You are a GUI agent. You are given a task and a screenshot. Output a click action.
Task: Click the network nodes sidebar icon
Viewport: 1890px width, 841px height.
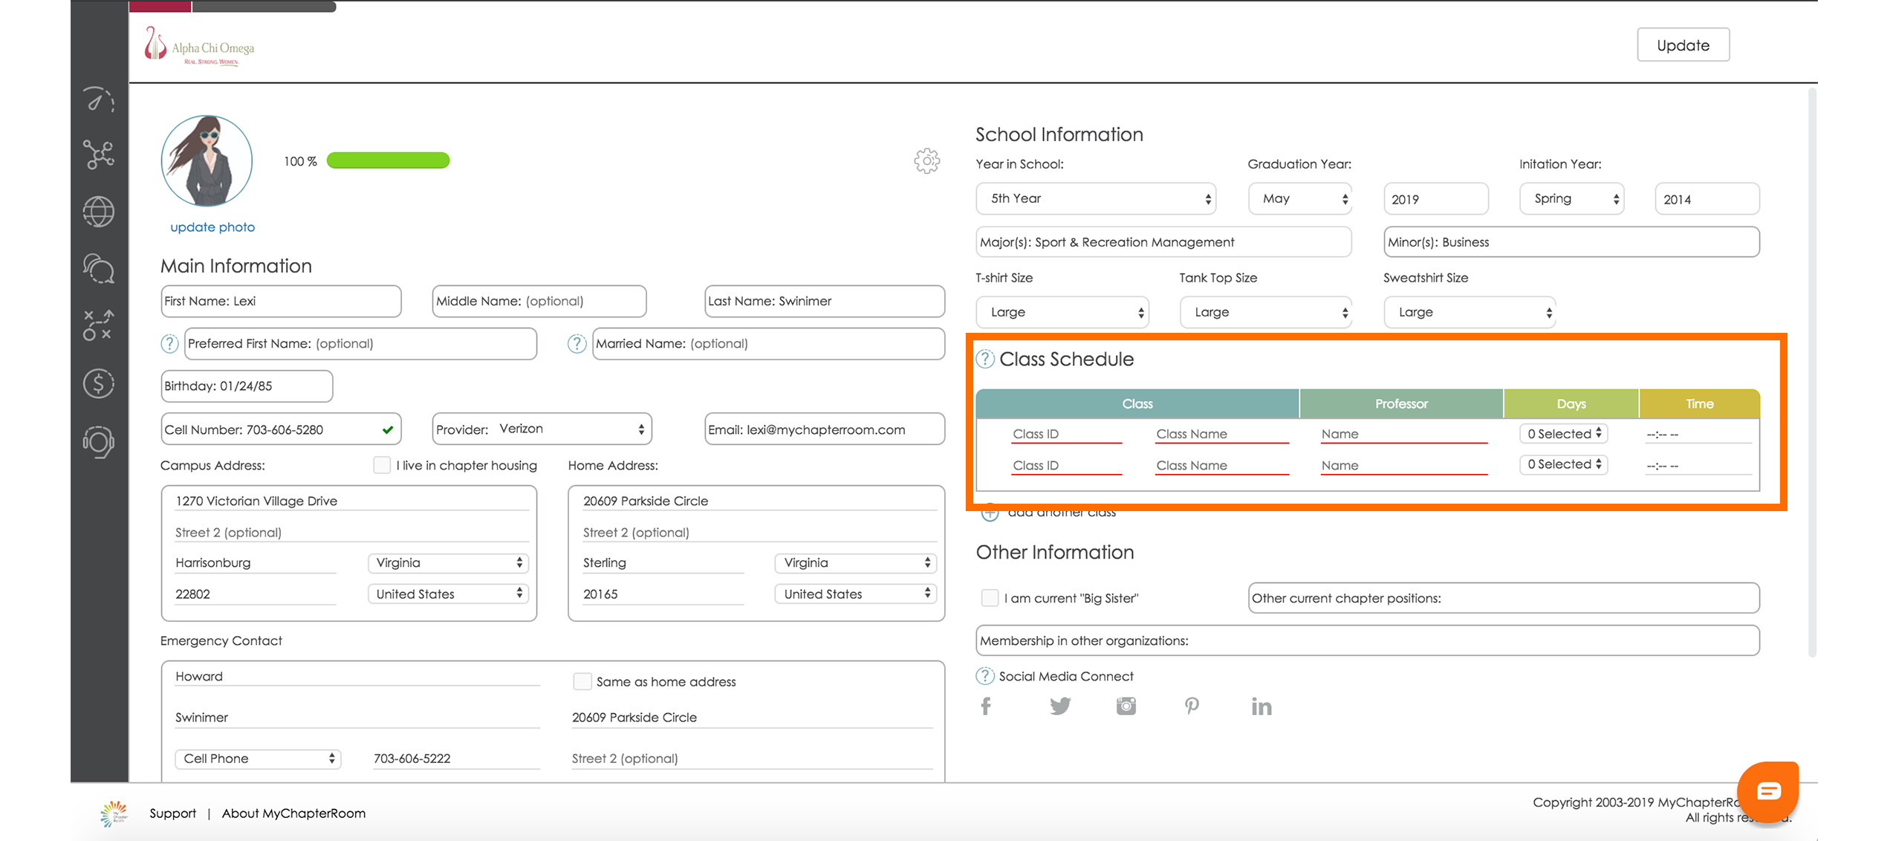tap(99, 155)
